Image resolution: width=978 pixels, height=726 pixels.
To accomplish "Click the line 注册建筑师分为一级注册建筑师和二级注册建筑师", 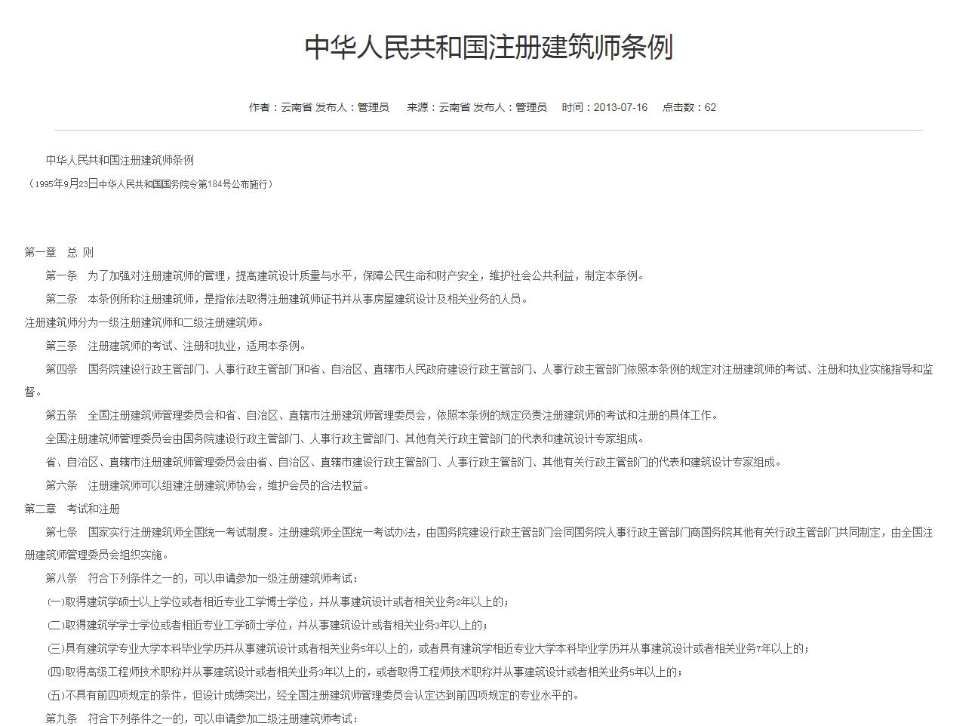I will pyautogui.click(x=145, y=322).
